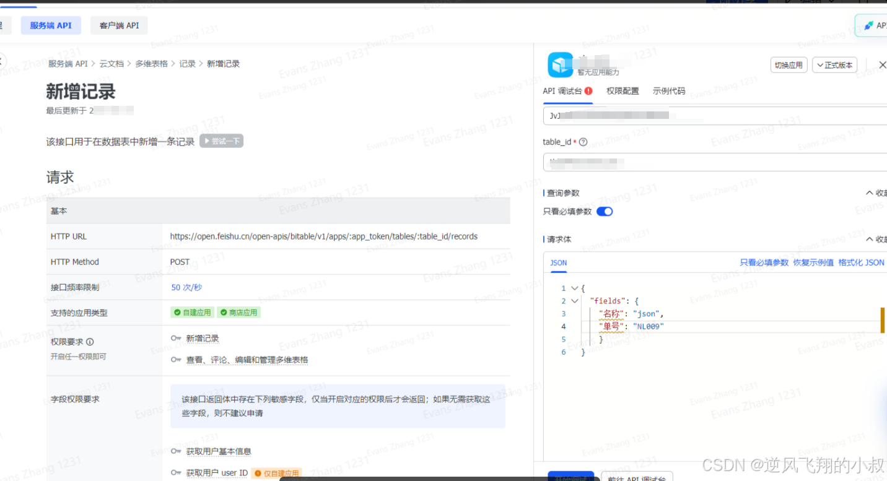Open the 权限配置 tab

(623, 91)
